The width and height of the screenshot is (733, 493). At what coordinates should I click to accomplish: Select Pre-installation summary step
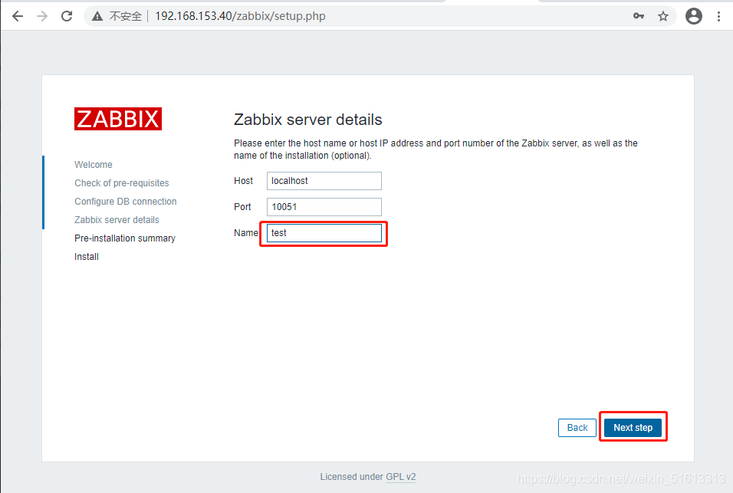pyautogui.click(x=125, y=238)
